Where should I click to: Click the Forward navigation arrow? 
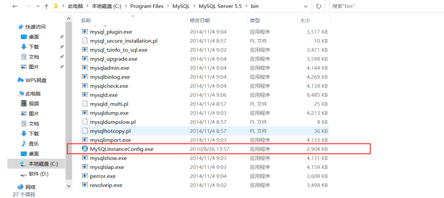[x=29, y=7]
